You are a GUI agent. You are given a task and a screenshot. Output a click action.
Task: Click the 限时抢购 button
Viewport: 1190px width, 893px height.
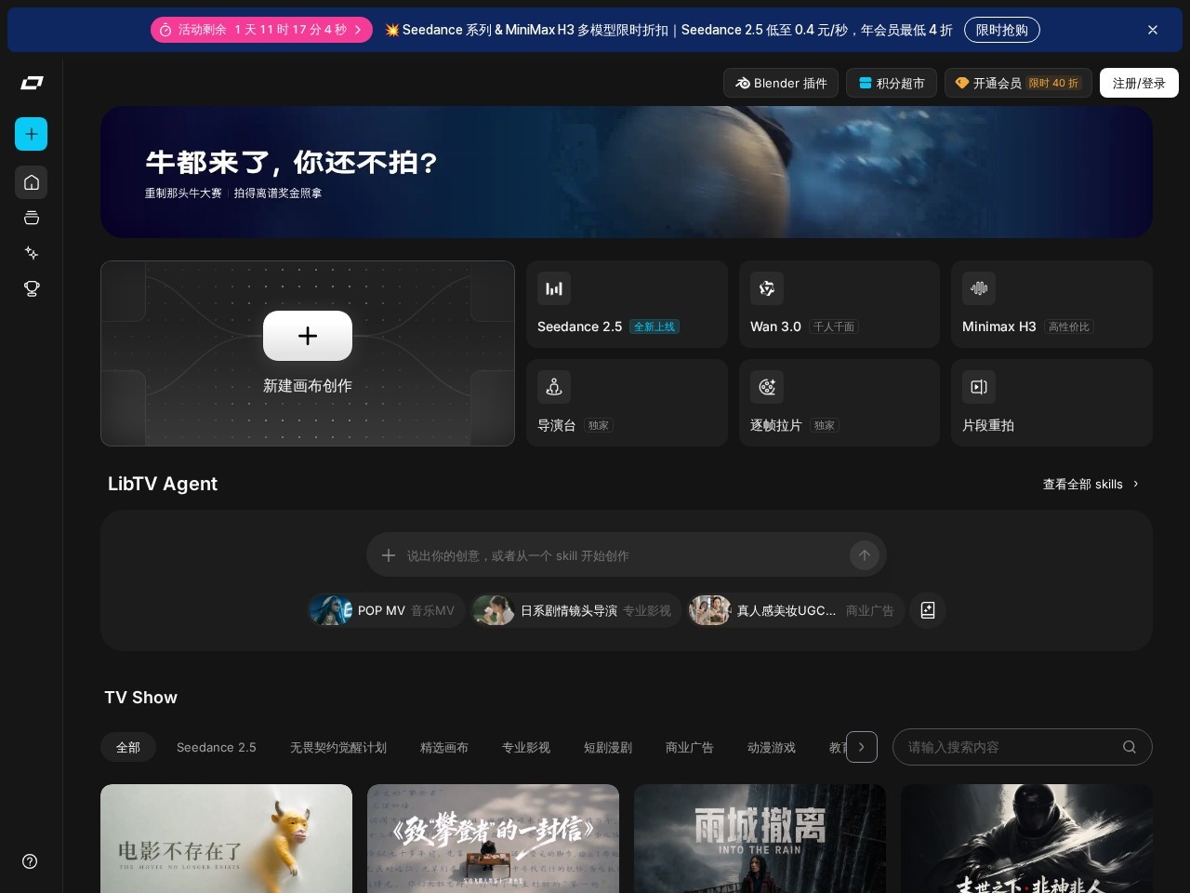click(1002, 30)
